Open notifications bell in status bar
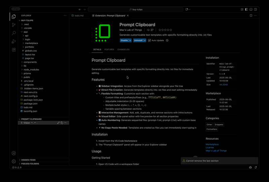This screenshot has height=182, width=269. click(256, 168)
